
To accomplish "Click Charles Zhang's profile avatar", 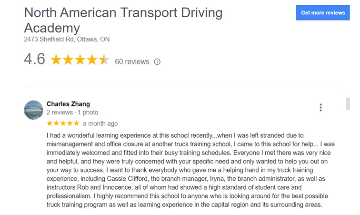I will (34, 110).
